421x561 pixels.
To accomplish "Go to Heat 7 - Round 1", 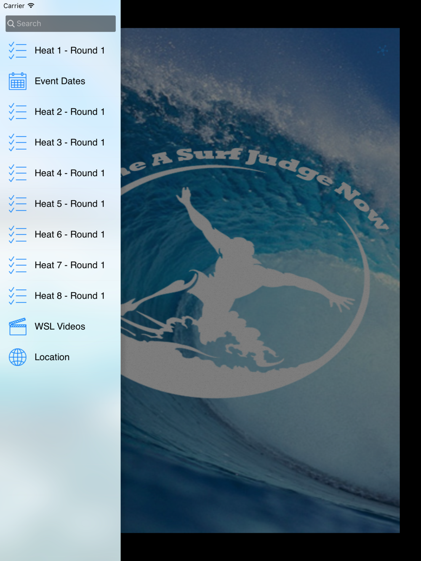I will 60,265.
